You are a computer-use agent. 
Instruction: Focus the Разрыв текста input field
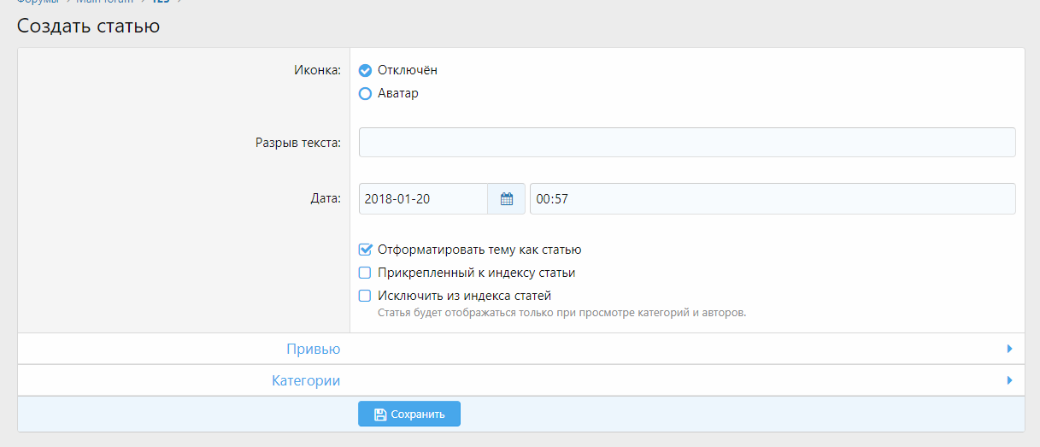687,143
